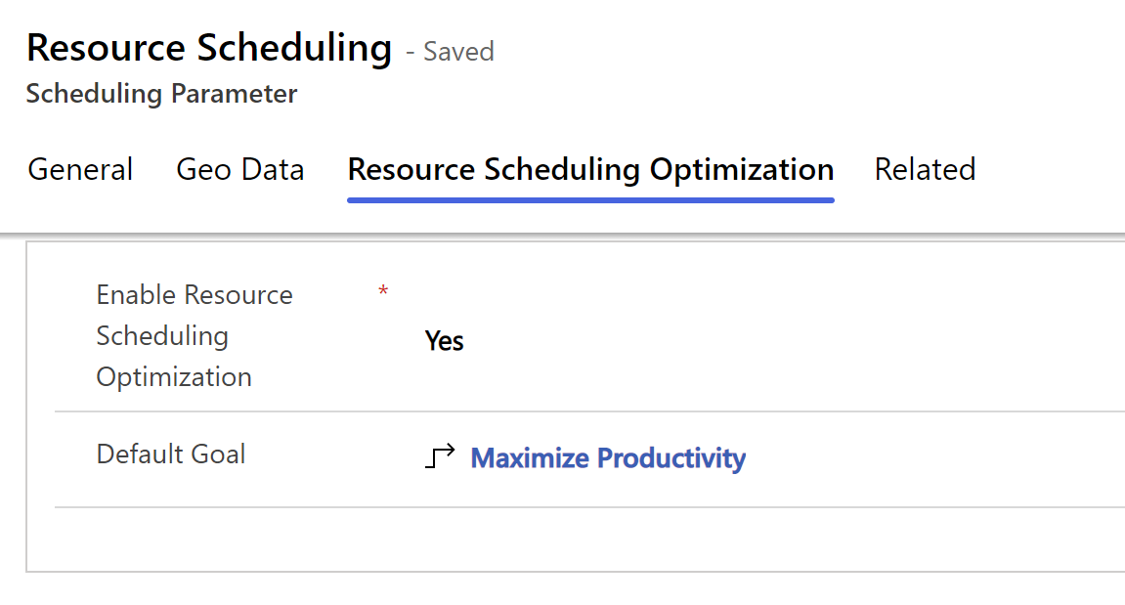Click the Resource Scheduling record title
The width and height of the screenshot is (1125, 605).
[209, 47]
